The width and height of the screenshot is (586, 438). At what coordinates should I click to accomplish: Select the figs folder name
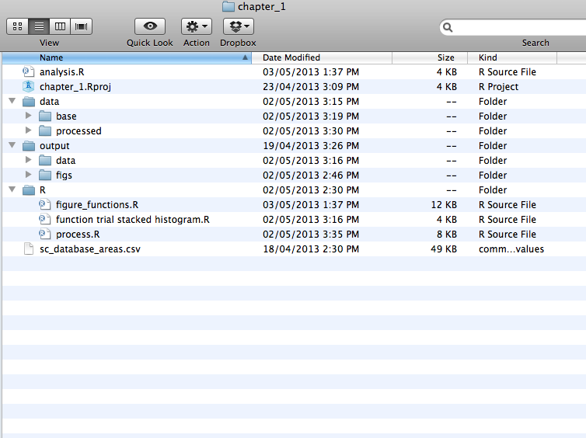click(64, 176)
